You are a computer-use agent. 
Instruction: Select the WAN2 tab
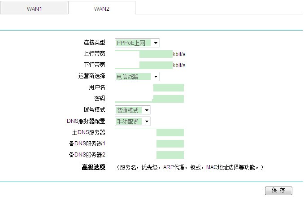click(102, 8)
